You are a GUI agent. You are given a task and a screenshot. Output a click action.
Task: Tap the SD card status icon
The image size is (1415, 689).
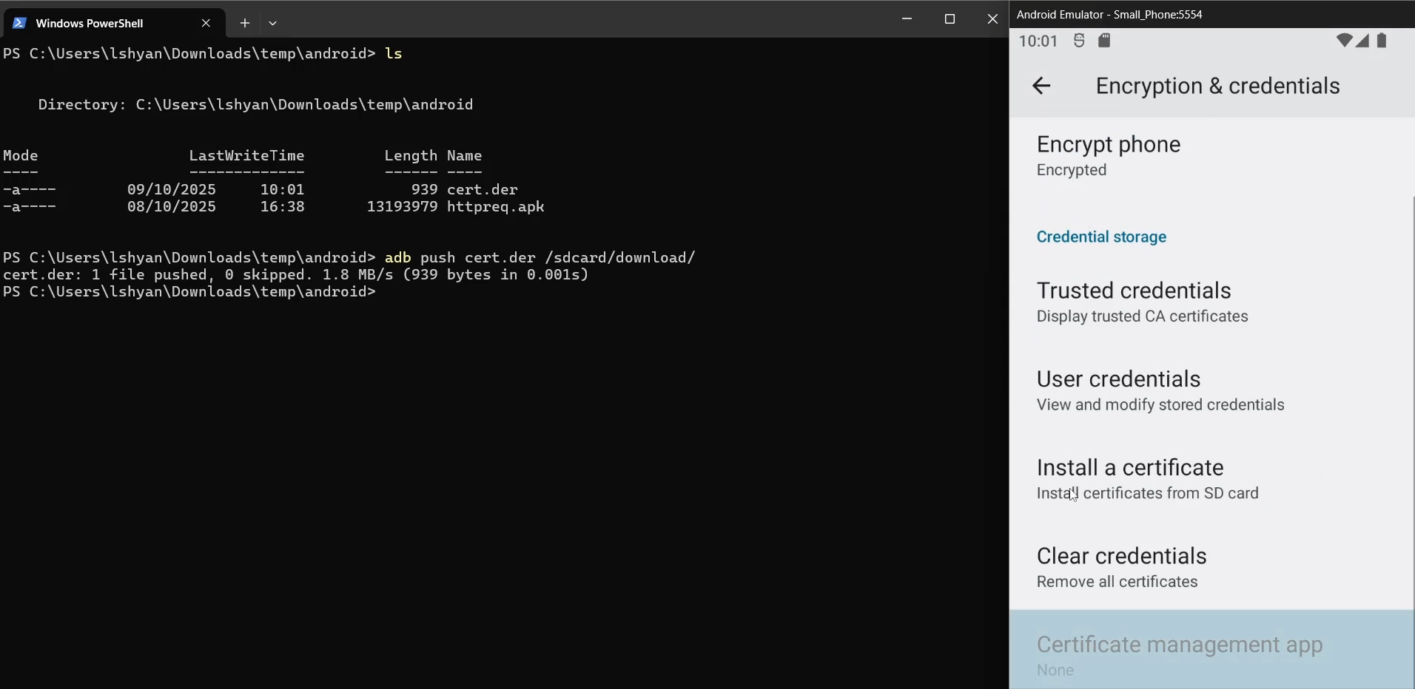tap(1104, 41)
